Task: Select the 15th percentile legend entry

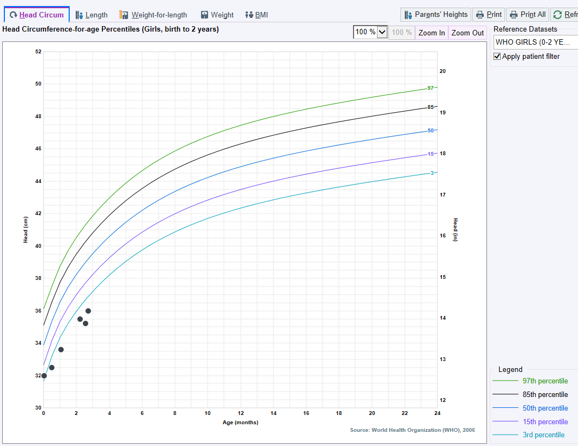Action: pyautogui.click(x=530, y=421)
